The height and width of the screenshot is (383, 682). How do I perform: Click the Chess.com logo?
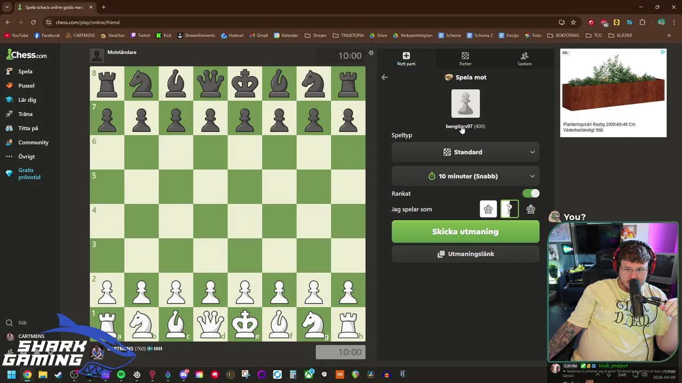pos(26,55)
